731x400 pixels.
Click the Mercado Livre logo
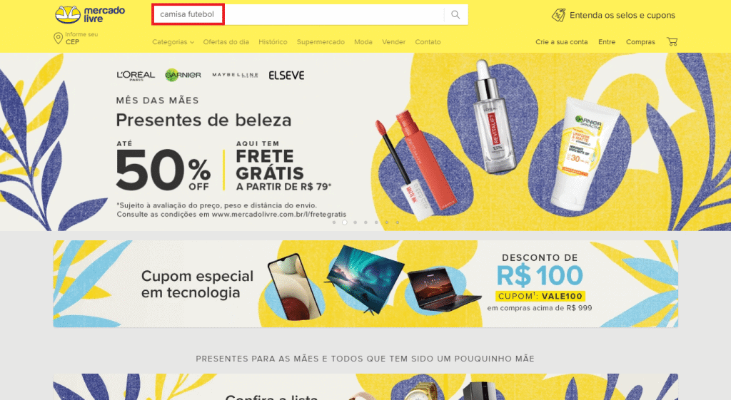click(x=90, y=14)
